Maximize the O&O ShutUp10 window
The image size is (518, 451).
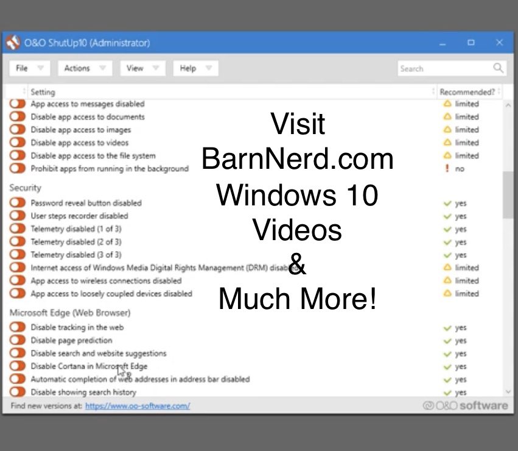[x=471, y=42]
